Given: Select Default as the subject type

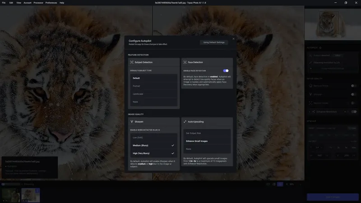Looking at the screenshot, I should point(154,78).
